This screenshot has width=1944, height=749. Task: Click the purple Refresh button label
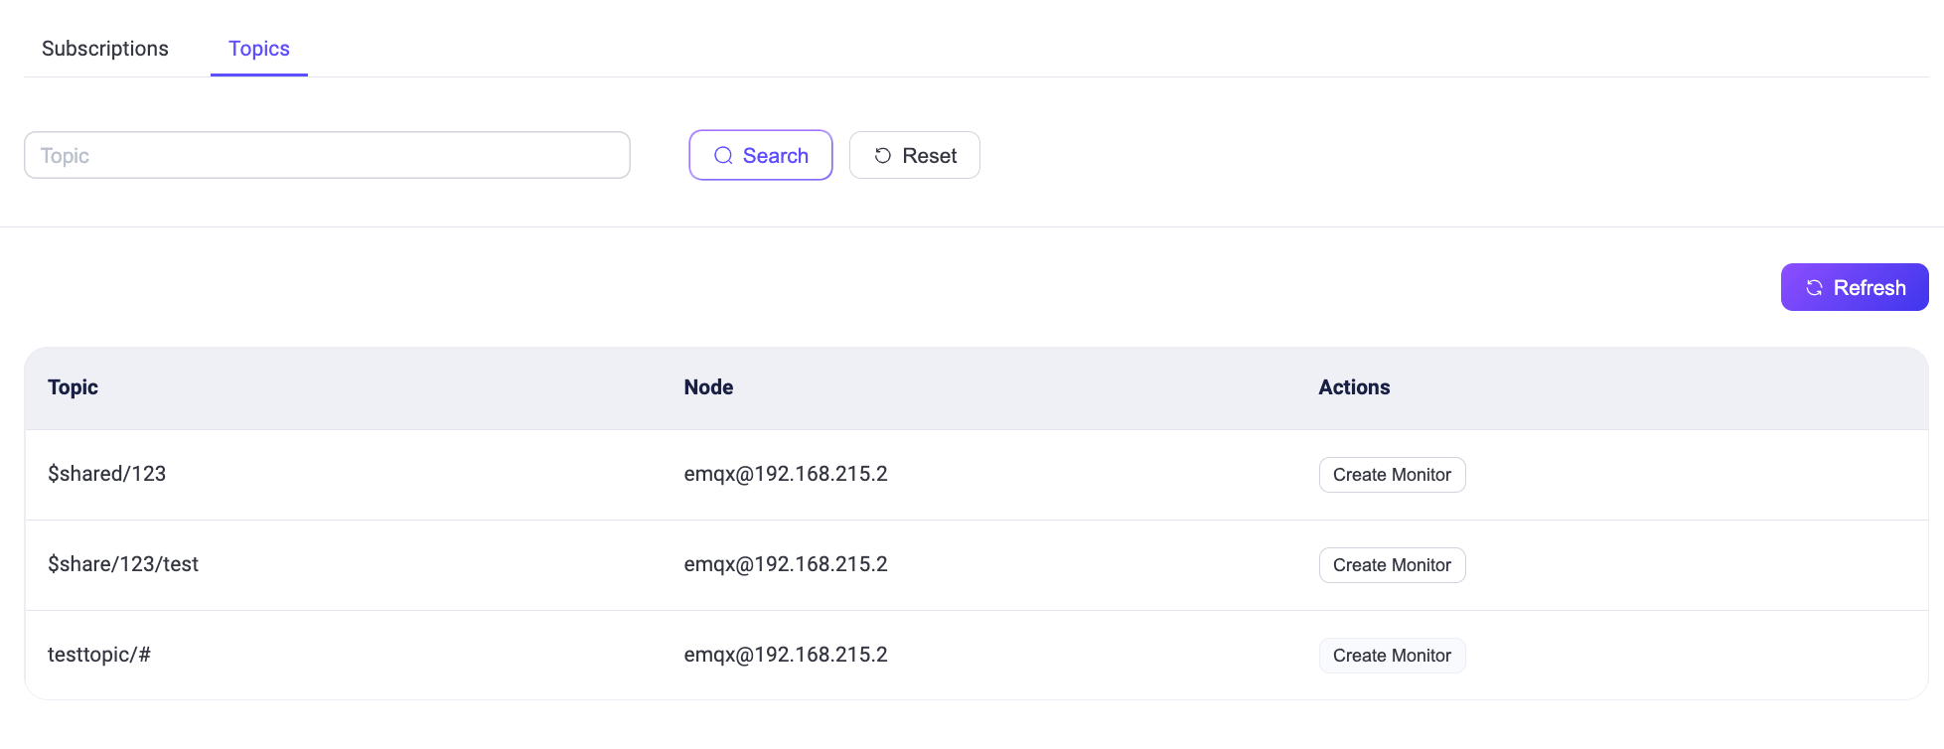tap(1869, 288)
